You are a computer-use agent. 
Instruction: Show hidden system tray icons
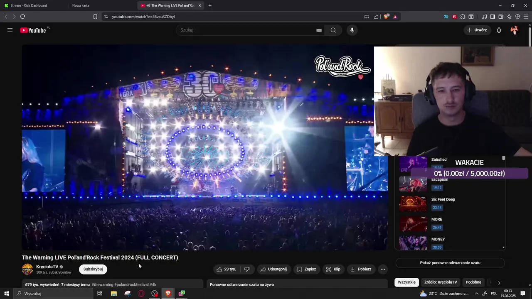click(x=477, y=293)
